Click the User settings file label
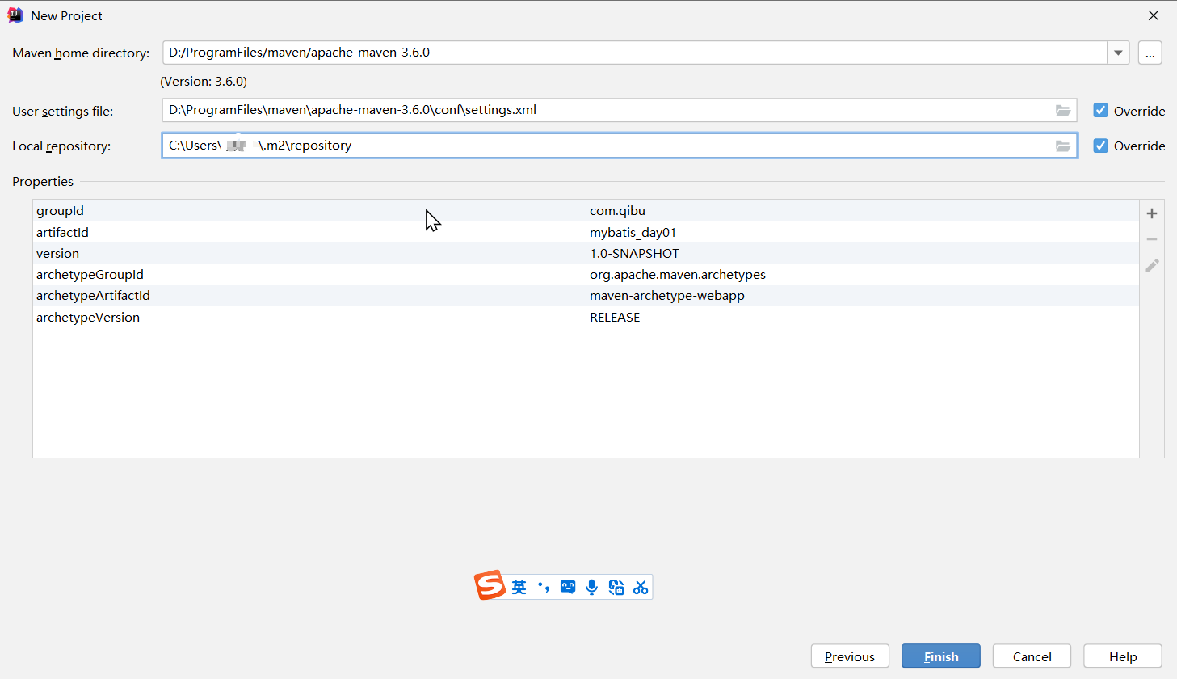This screenshot has height=679, width=1177. 62,112
